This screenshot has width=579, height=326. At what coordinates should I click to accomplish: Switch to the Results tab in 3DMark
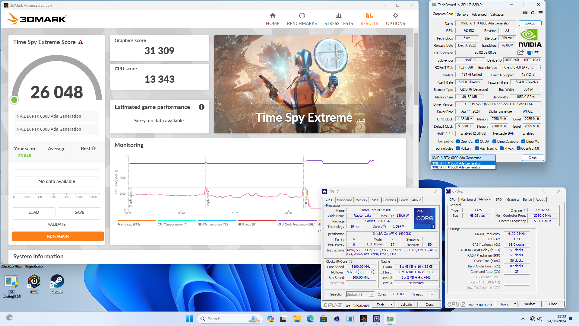pos(369,19)
